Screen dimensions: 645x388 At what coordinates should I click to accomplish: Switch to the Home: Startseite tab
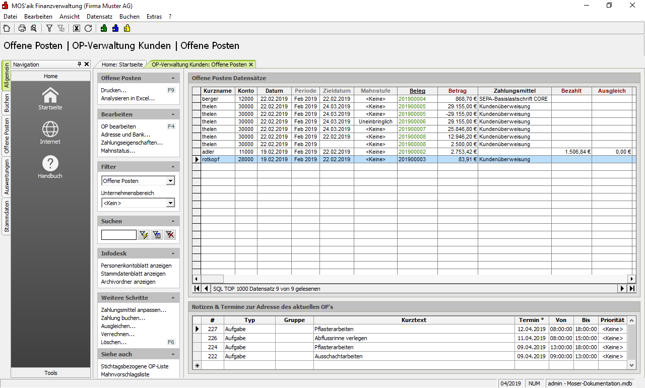(122, 64)
